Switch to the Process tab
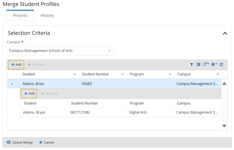This screenshot has height=150, width=234. [20, 15]
